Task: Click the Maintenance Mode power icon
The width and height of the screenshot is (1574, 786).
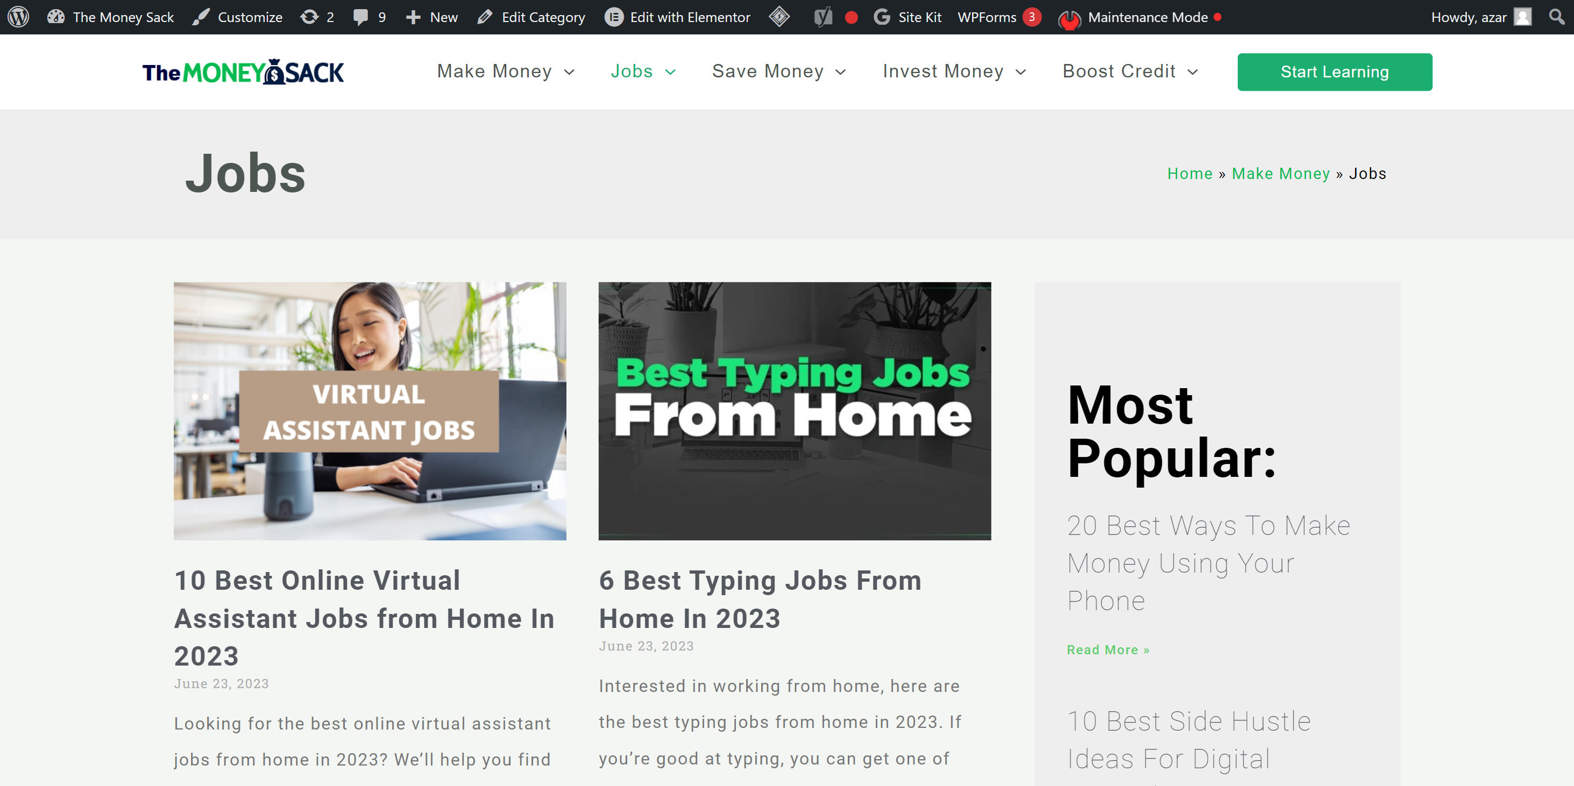Action: click(x=1069, y=18)
